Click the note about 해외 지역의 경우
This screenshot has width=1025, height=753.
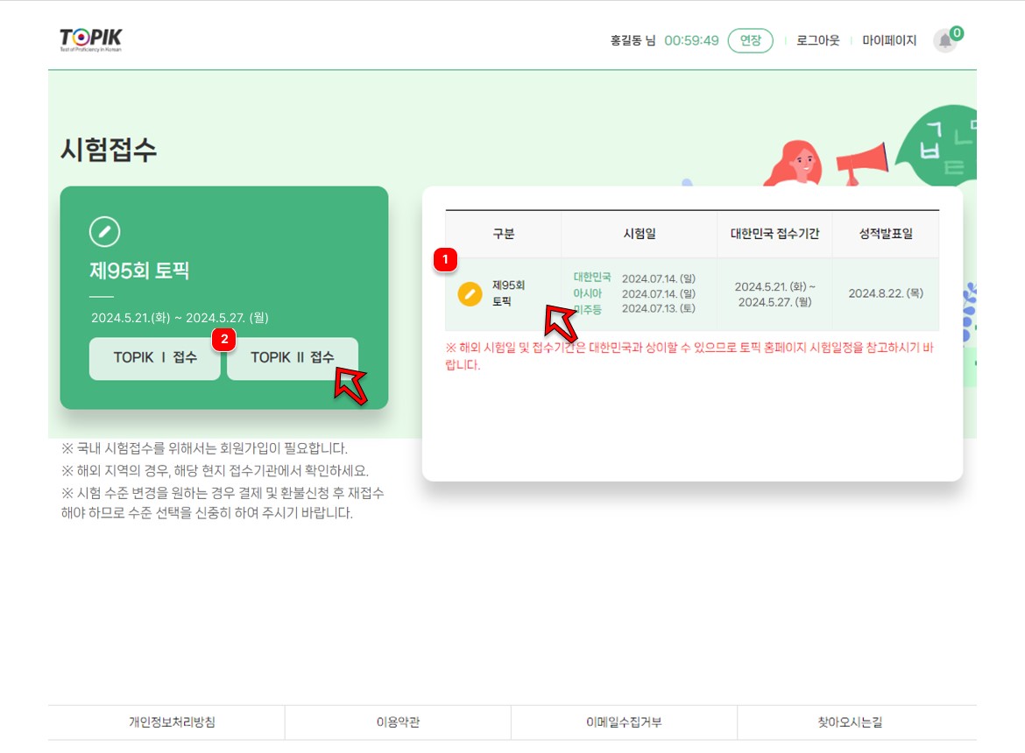(x=215, y=471)
